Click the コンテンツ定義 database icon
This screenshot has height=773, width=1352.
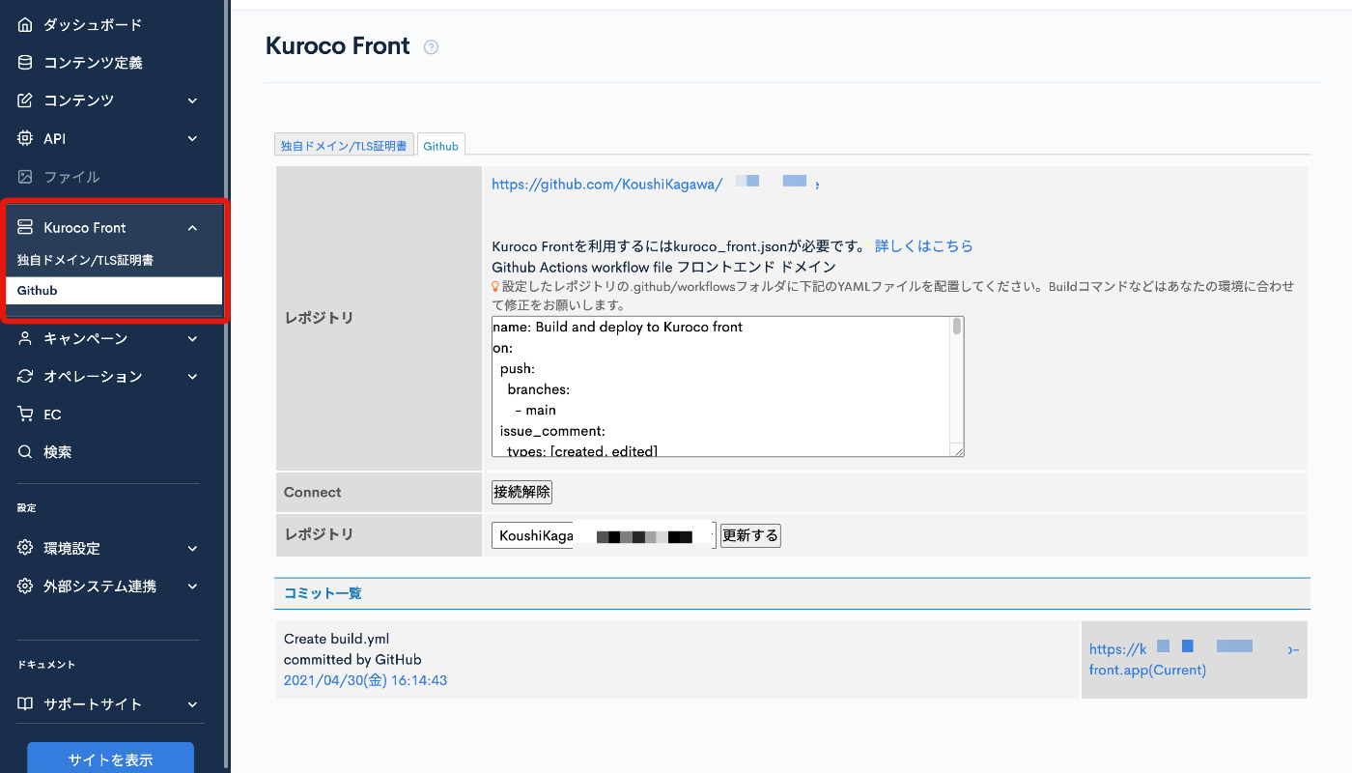click(x=25, y=63)
